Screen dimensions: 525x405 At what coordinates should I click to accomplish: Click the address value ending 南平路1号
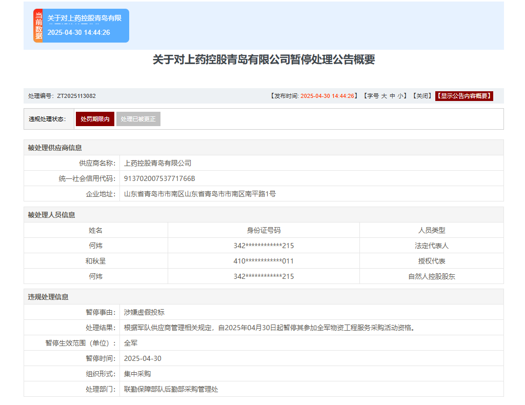[200, 194]
